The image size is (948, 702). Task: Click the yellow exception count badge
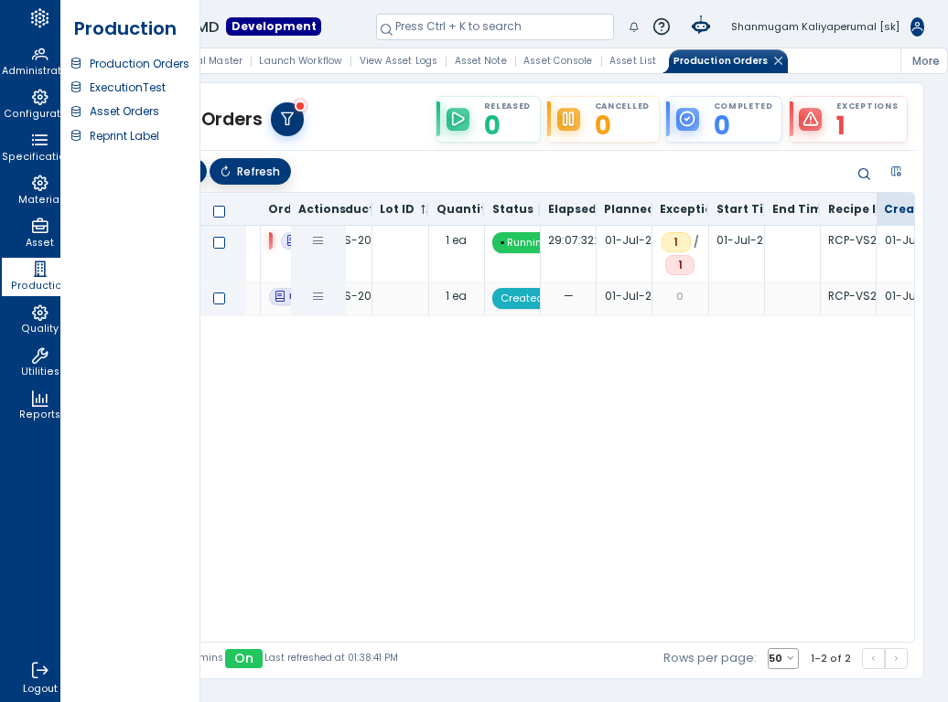[x=676, y=242]
